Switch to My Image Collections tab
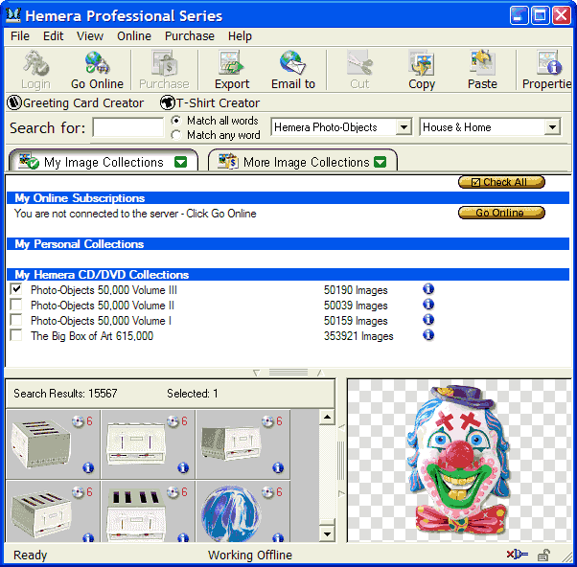Viewport: 577px width, 567px height. pos(104,161)
